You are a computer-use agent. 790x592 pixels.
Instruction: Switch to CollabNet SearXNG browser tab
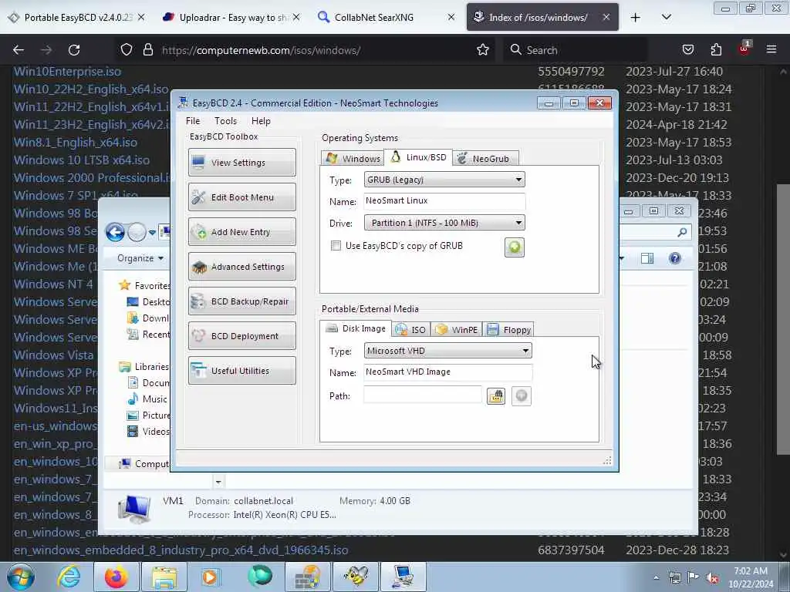pos(386,17)
